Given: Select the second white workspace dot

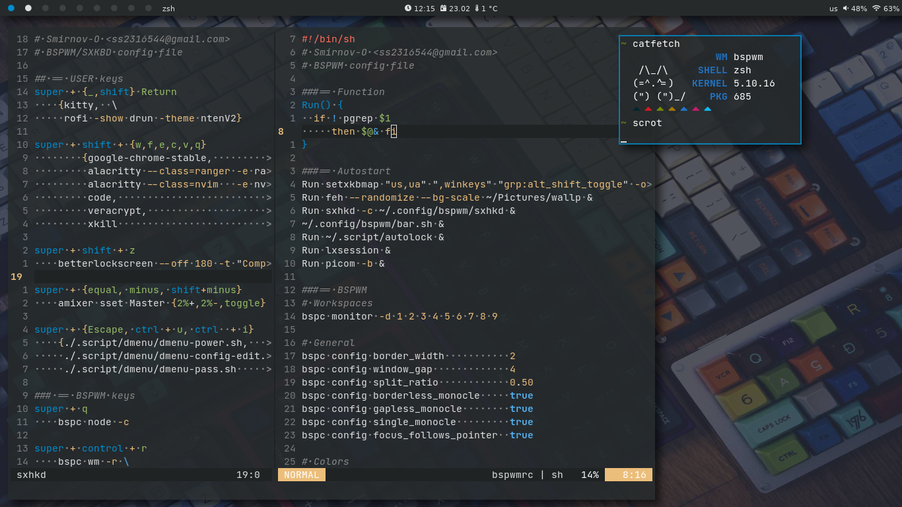Looking at the screenshot, I should point(28,8).
